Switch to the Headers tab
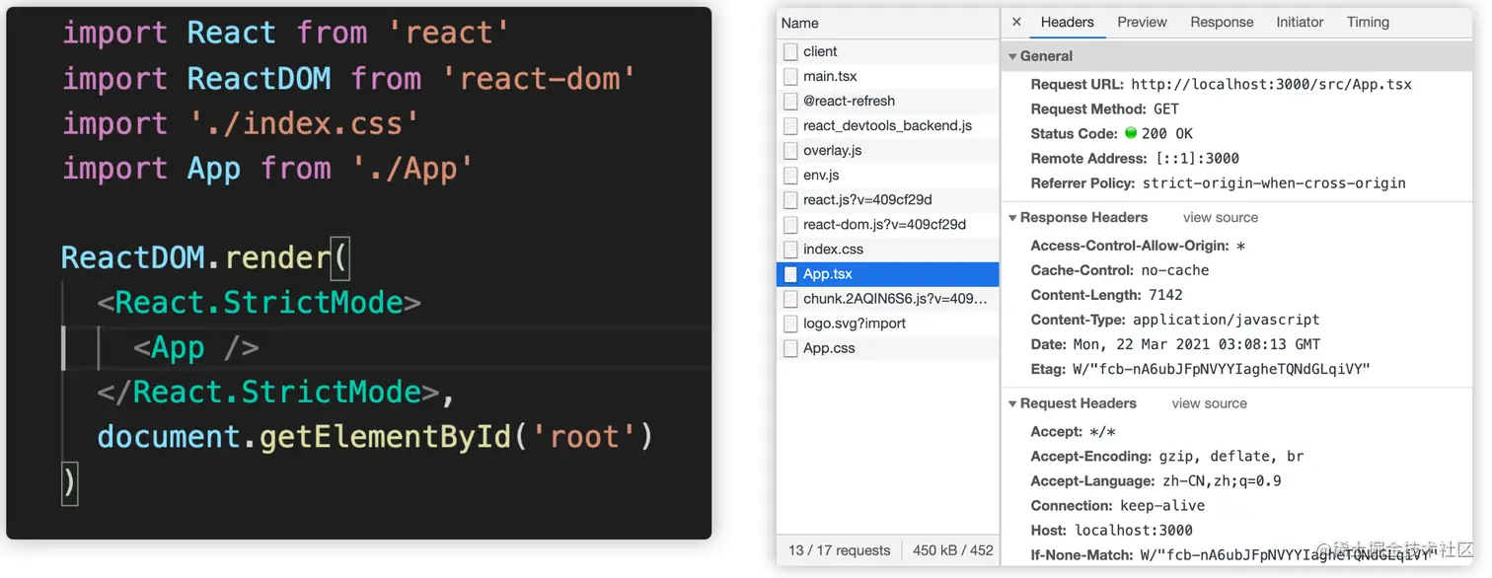Image resolution: width=1492 pixels, height=578 pixels. [x=1067, y=22]
